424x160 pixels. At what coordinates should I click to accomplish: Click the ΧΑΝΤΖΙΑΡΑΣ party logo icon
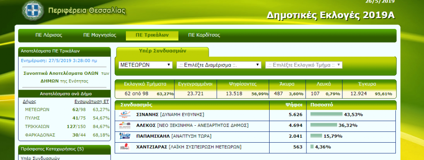(125, 147)
